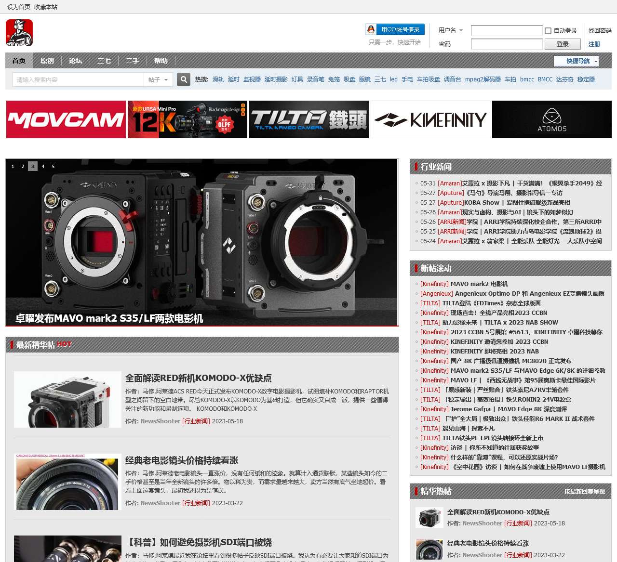Go to the 首页 nav tab
This screenshot has height=562, width=617.
[x=19, y=61]
